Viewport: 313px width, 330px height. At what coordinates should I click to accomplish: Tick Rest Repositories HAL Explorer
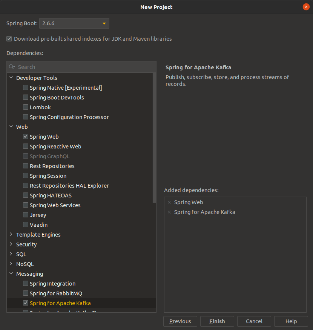pyautogui.click(x=26, y=186)
